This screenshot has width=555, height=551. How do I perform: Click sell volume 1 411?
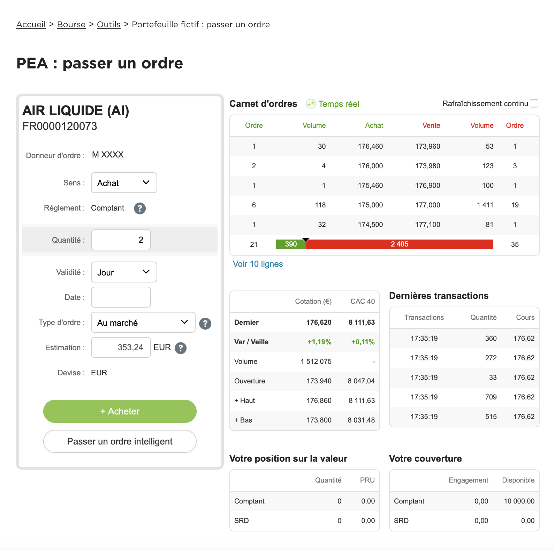coord(485,205)
